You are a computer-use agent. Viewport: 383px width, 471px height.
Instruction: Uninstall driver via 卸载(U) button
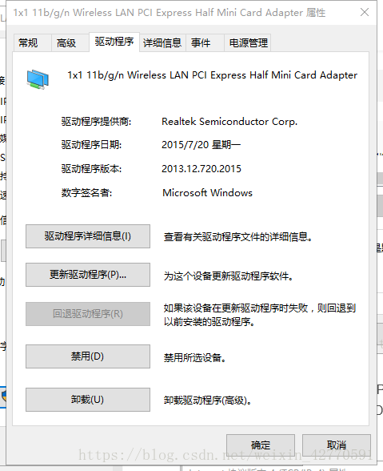[88, 400]
